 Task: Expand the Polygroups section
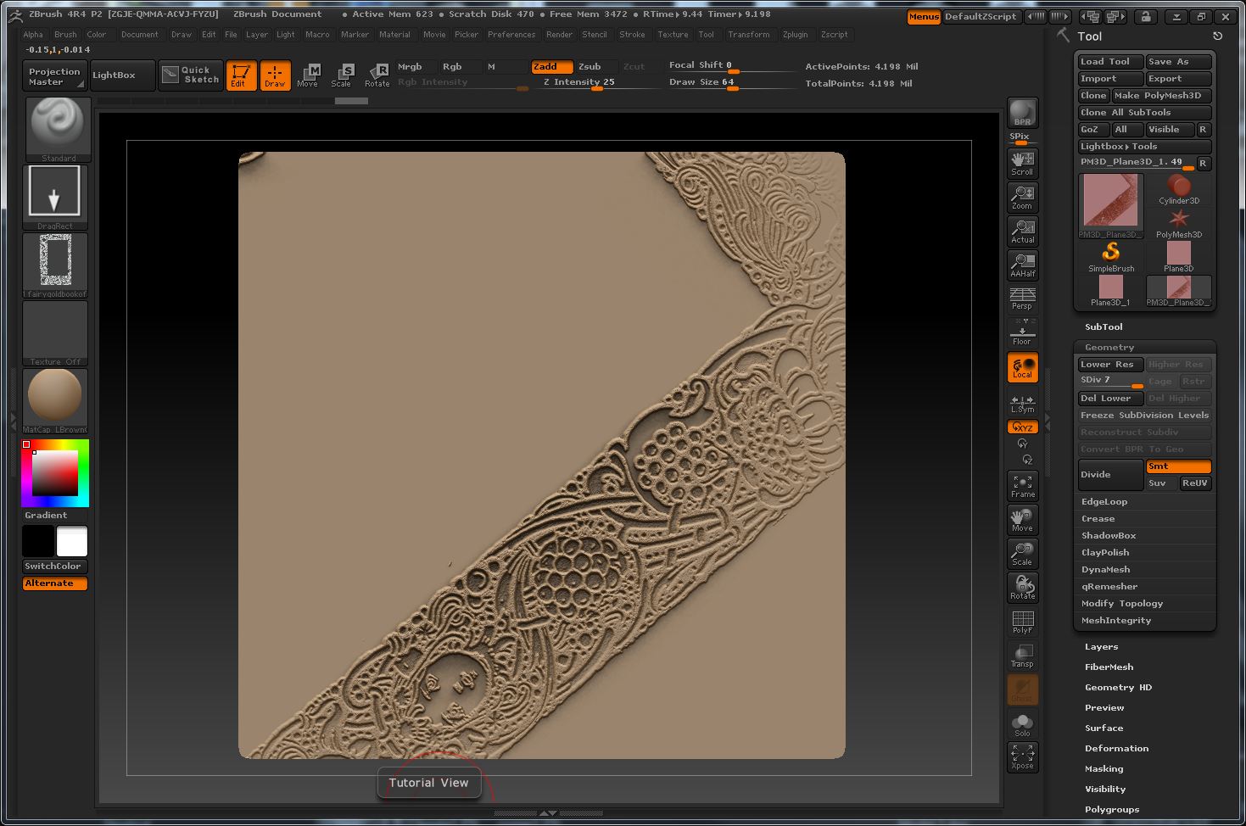[x=1112, y=809]
